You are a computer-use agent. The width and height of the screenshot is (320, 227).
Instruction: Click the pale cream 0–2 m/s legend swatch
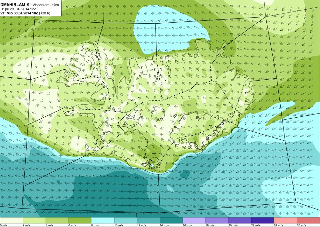(x=12, y=221)
